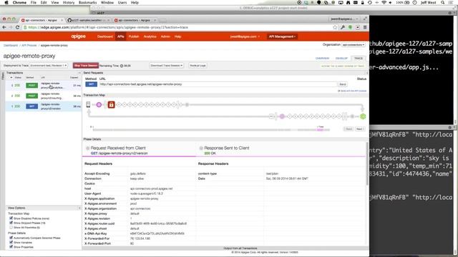
Task: Collapse the View Options panel
Action: 79,208
